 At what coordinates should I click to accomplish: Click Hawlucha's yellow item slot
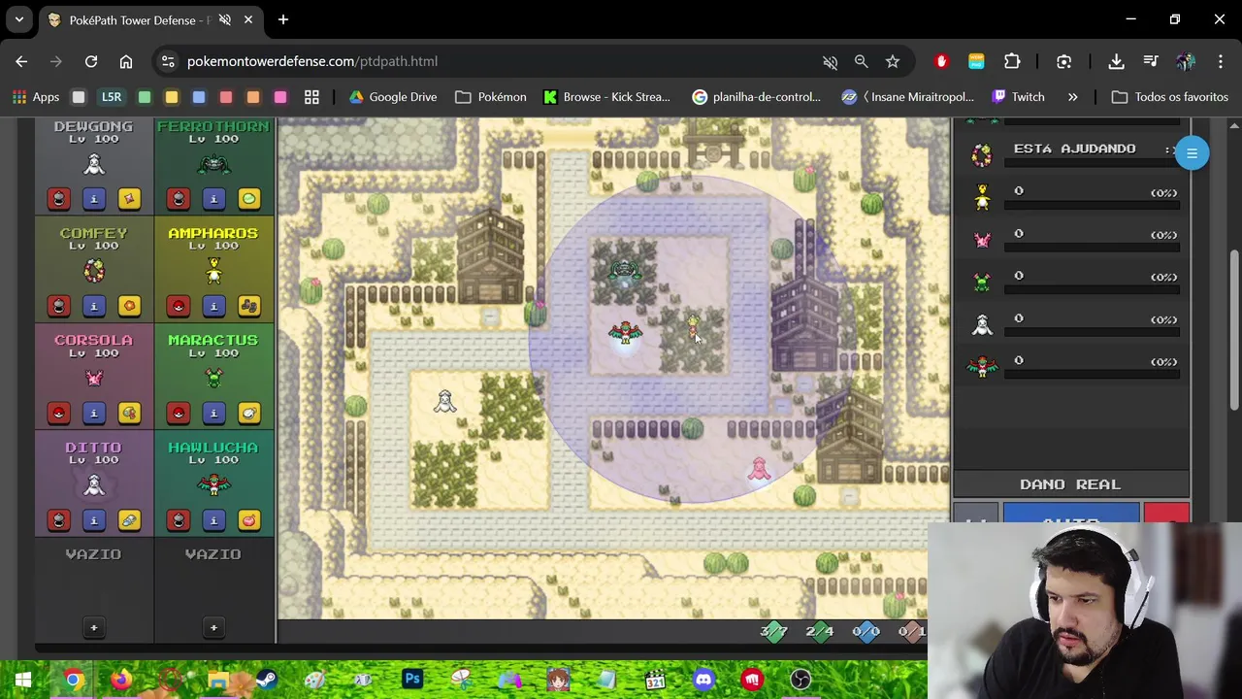click(248, 520)
